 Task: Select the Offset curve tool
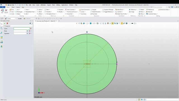click(x=40, y=14)
